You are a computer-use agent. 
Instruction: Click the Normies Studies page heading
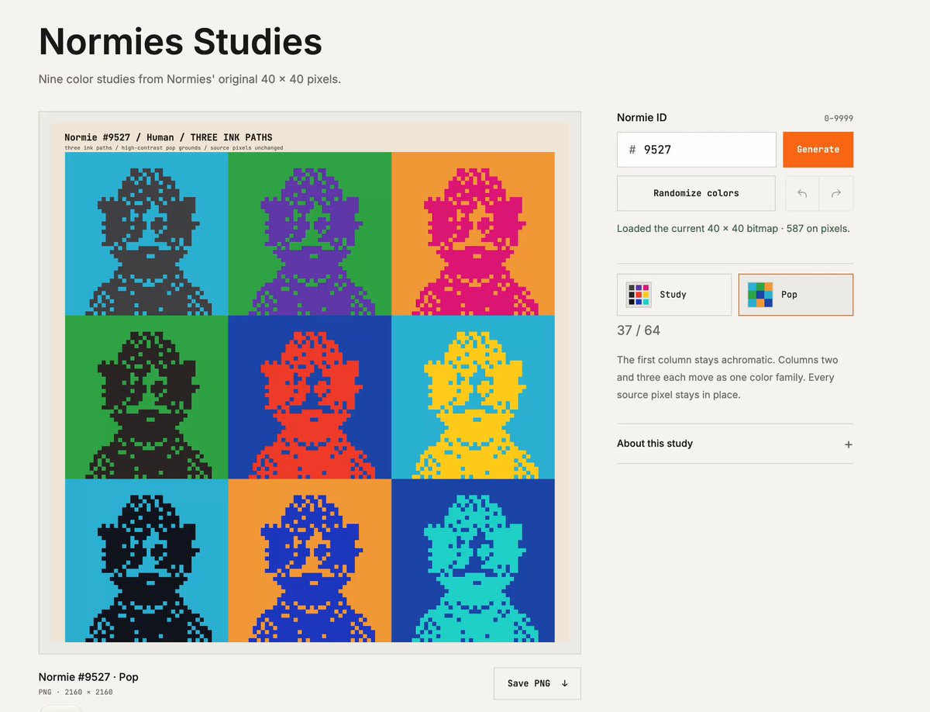pos(181,42)
